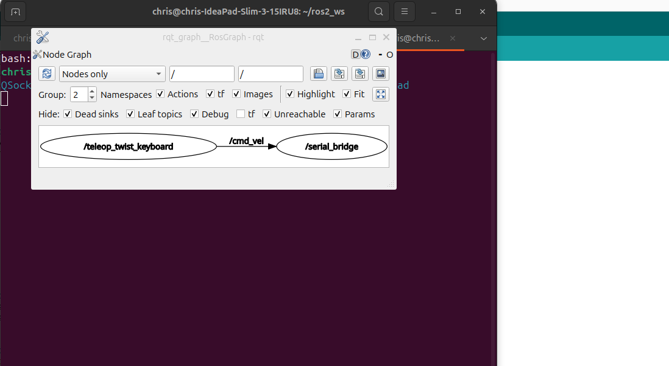Open the terminal hamburger menu
Screen dimensions: 669x366
(405, 12)
